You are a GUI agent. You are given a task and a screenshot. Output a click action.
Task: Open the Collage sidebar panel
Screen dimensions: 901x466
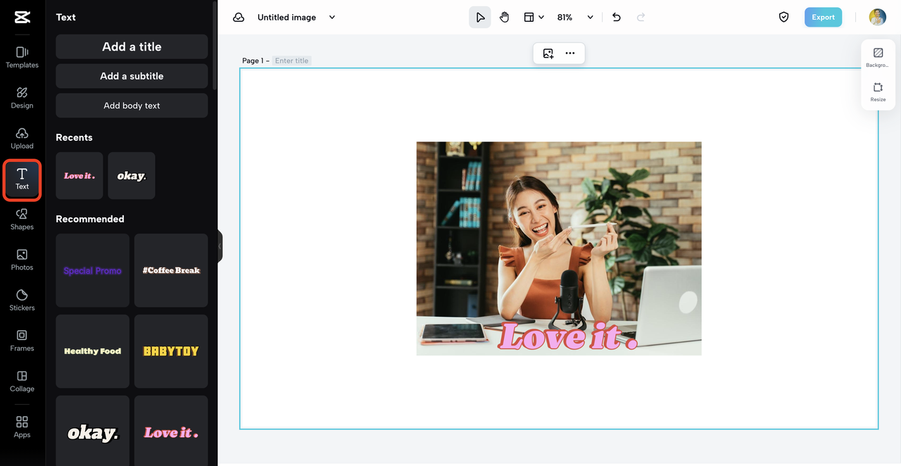coord(22,381)
